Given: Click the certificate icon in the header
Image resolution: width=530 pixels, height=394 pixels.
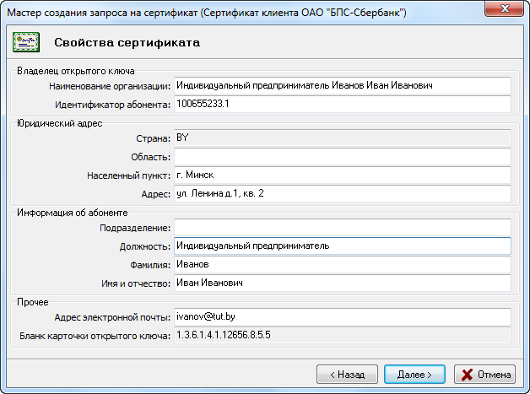Looking at the screenshot, I should point(27,41).
